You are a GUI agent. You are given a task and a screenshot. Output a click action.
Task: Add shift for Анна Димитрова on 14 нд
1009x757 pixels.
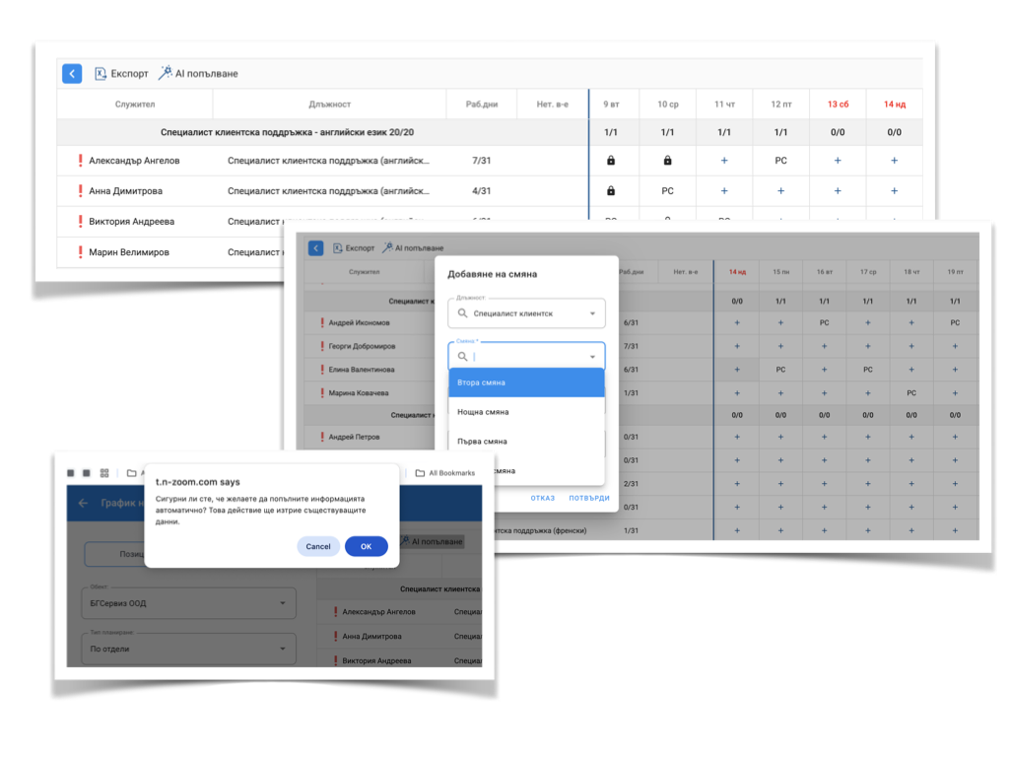(894, 191)
